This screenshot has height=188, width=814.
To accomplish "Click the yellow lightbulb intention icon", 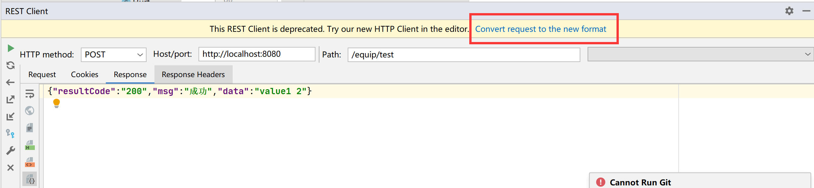I will click(57, 103).
